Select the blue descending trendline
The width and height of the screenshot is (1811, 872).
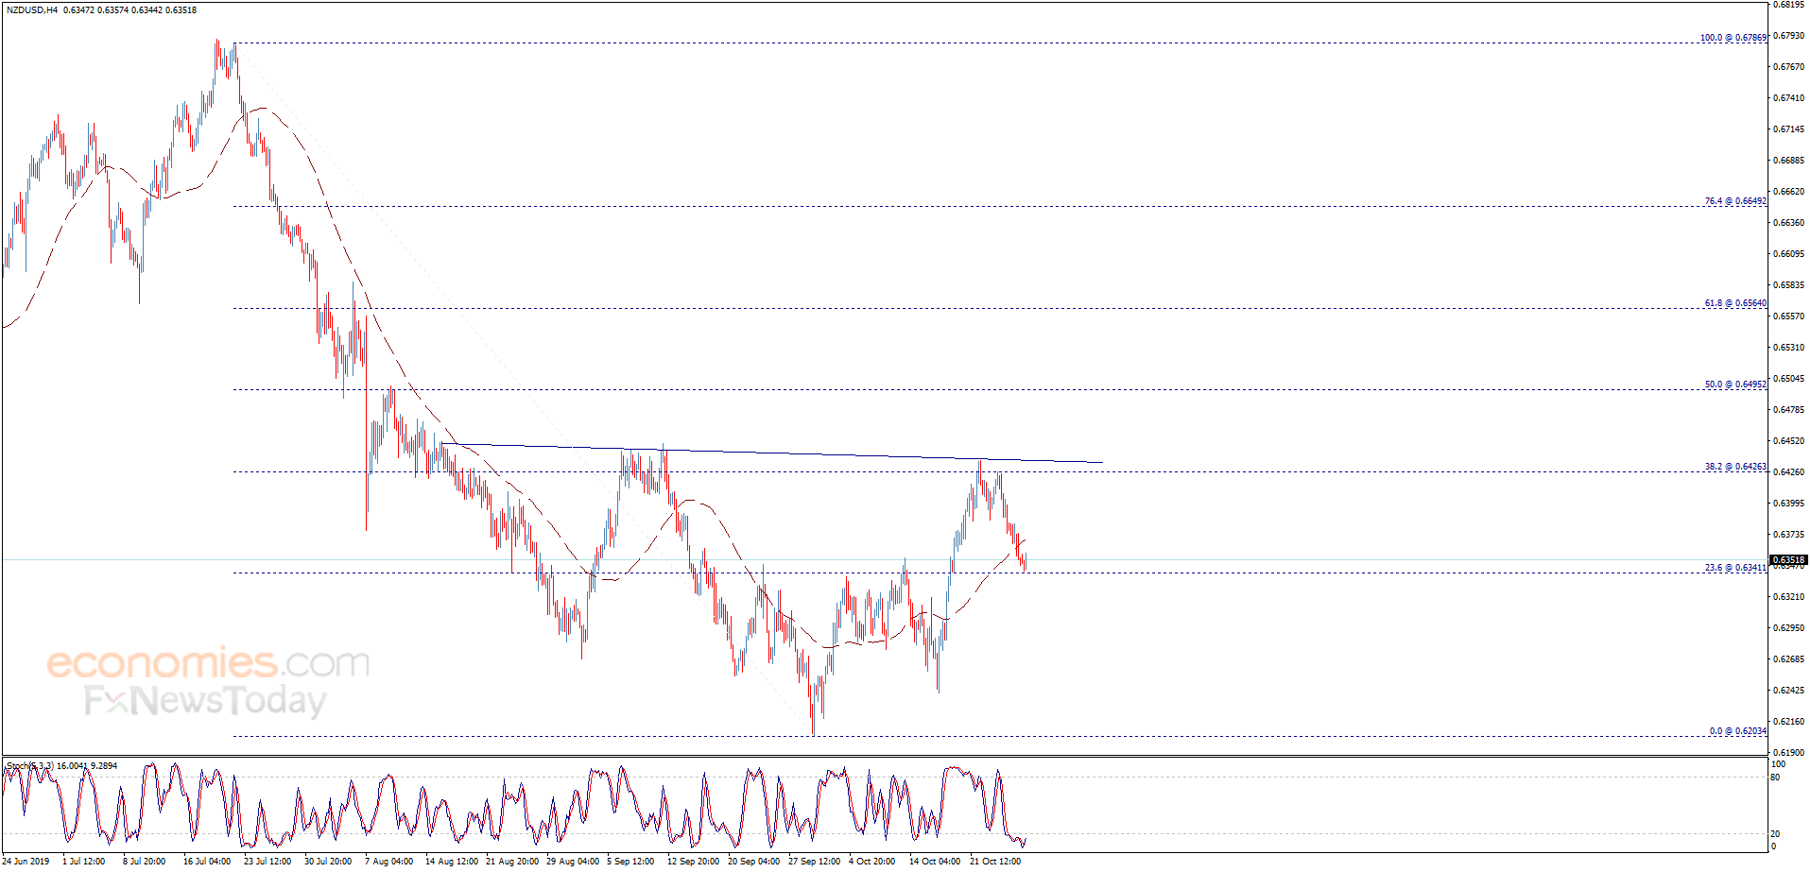(x=772, y=453)
